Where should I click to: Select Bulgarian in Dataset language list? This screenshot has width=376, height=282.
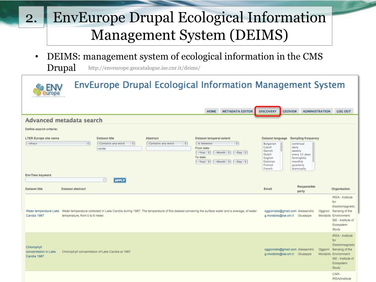pos(270,144)
